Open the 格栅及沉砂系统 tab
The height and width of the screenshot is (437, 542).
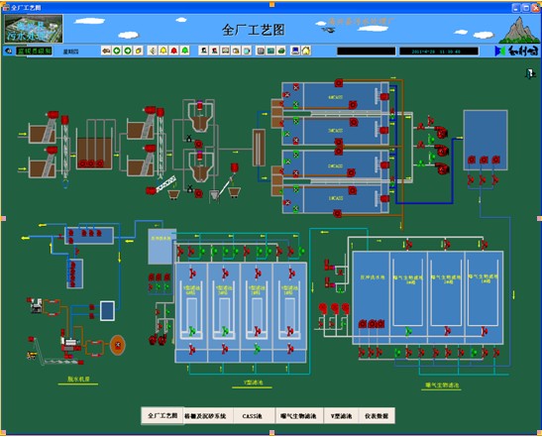pyautogui.click(x=205, y=416)
